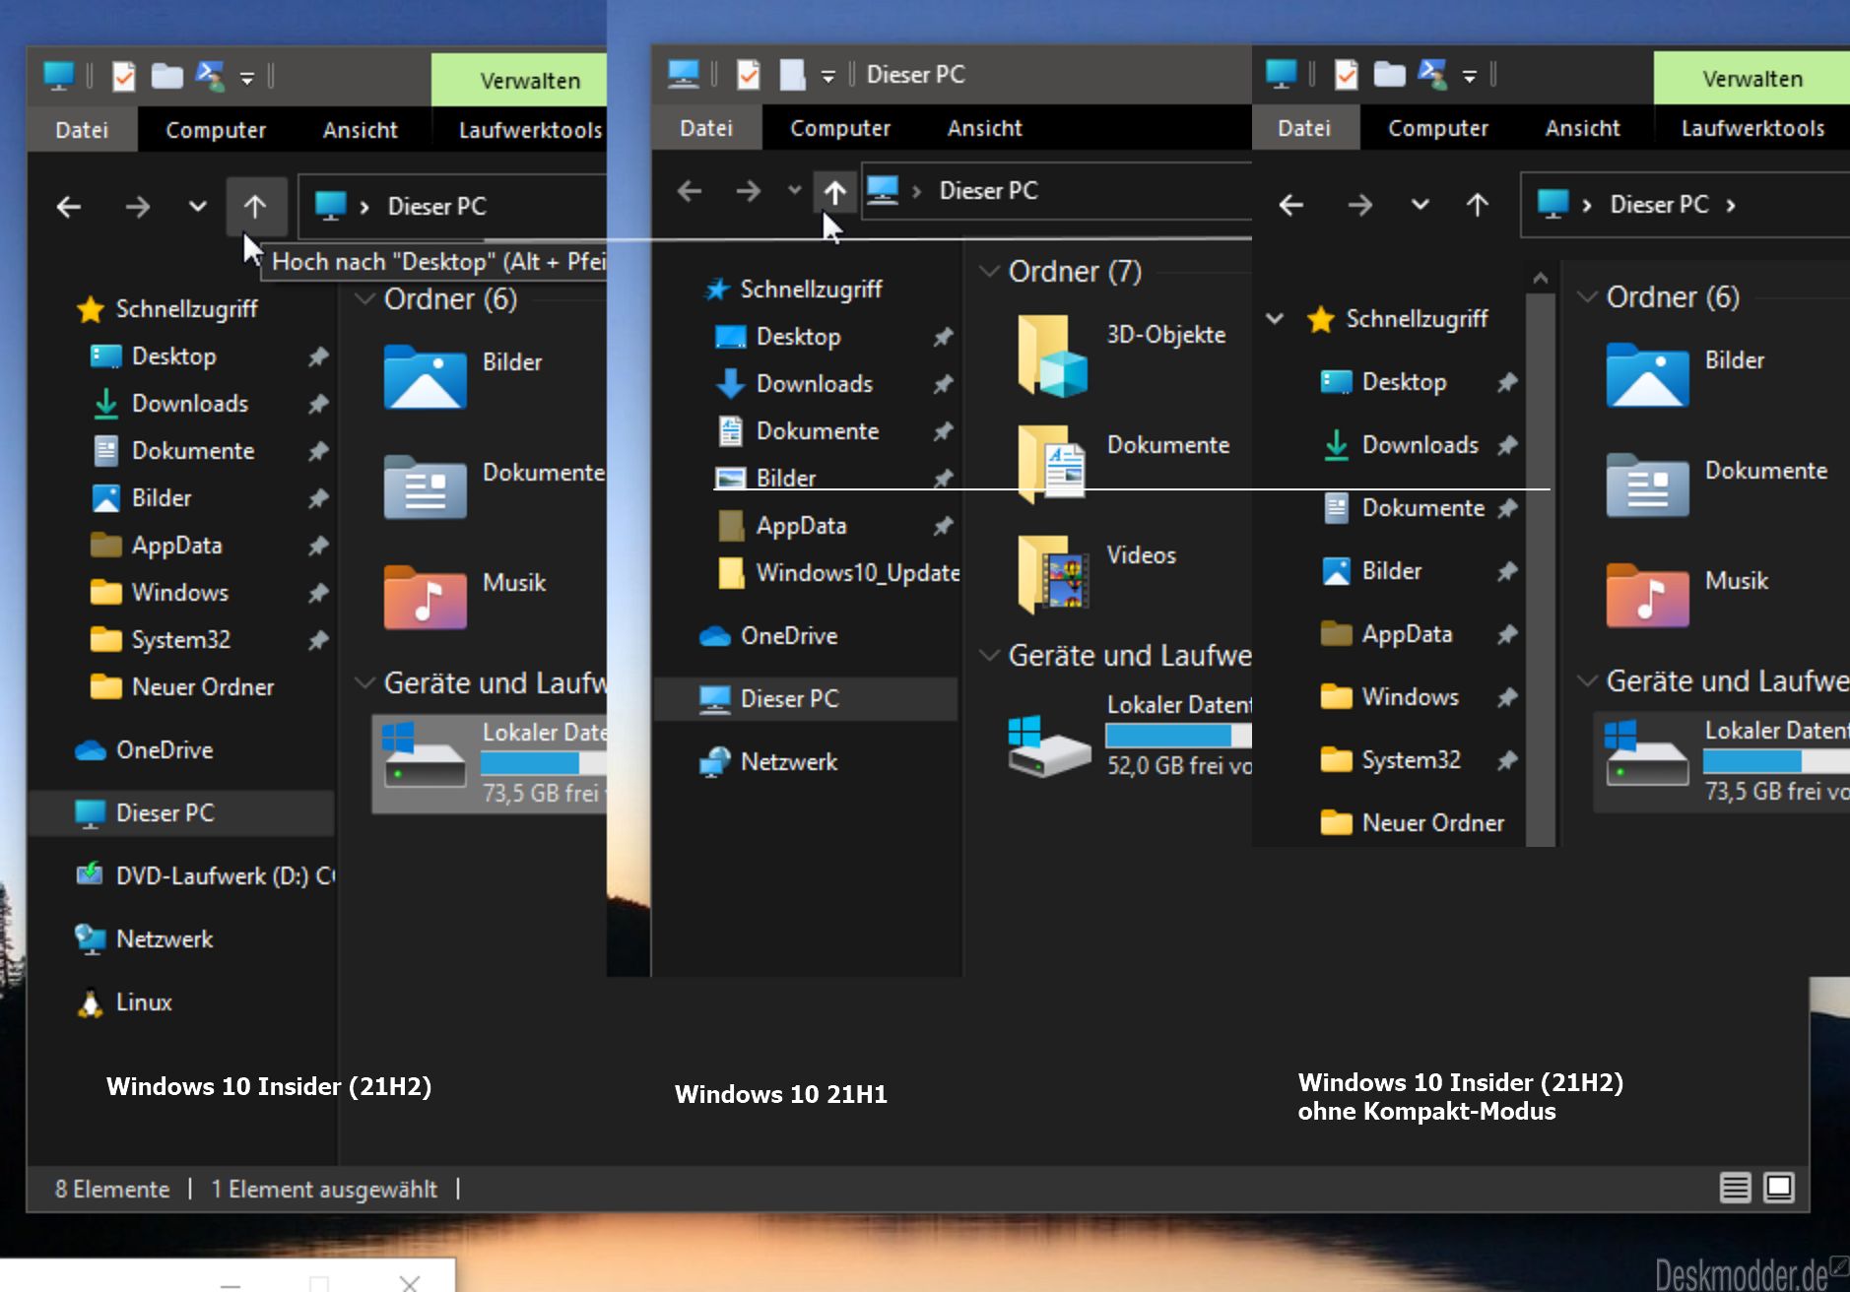This screenshot has width=1850, height=1292.
Task: Open Datei tab in left window
Action: [82, 130]
